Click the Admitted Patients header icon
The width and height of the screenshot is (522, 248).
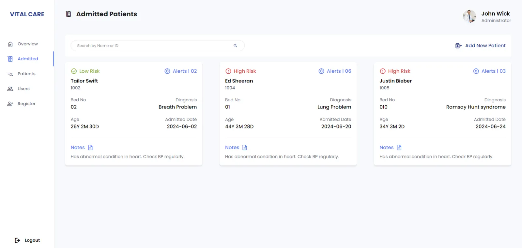click(69, 14)
